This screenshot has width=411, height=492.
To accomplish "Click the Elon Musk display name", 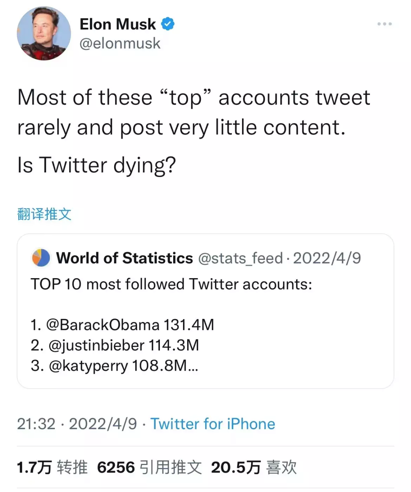I will [118, 24].
